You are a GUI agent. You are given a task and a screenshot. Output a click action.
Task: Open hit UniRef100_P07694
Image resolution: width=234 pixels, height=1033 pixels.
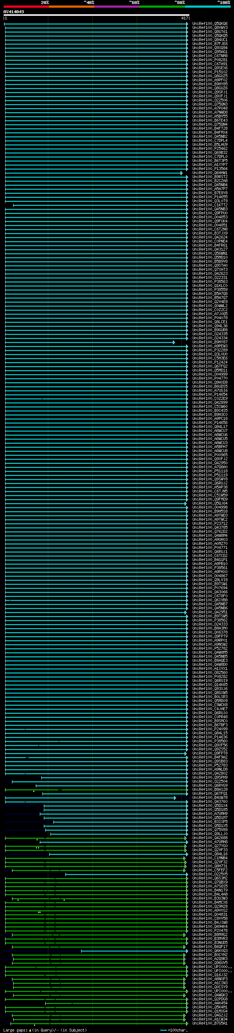(x=210, y=588)
